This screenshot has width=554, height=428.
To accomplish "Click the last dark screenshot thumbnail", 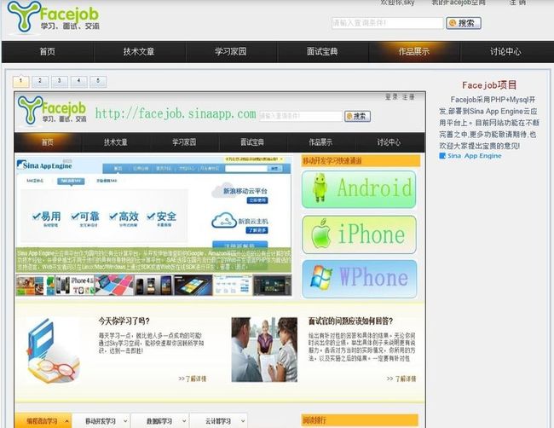I will coord(273,285).
